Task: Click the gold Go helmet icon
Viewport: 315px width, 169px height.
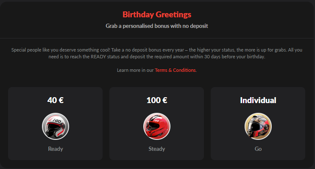Action: tap(258, 126)
